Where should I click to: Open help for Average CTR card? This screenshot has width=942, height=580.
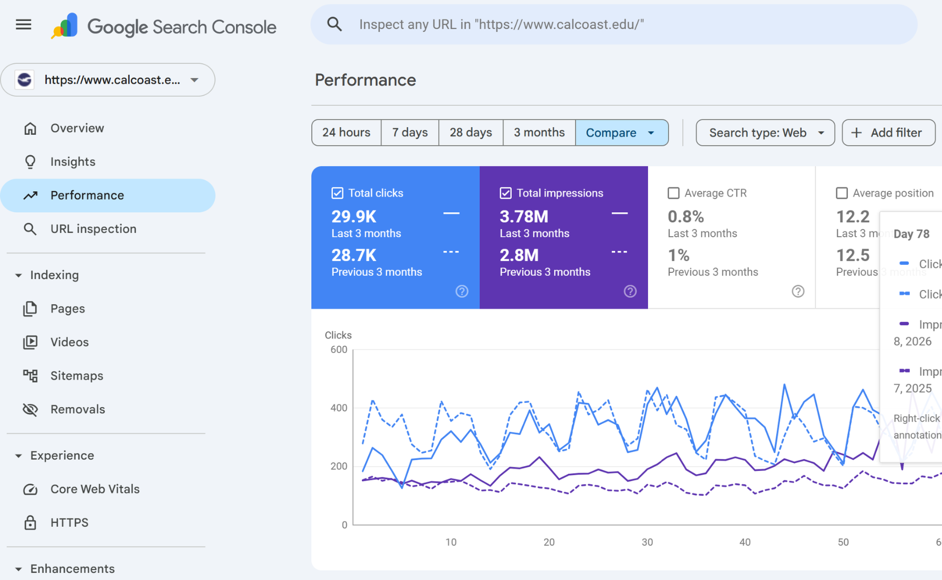click(798, 291)
